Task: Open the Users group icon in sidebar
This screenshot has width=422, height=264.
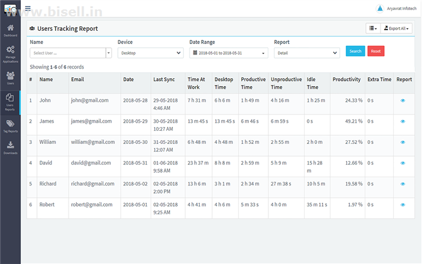Action: (x=10, y=75)
